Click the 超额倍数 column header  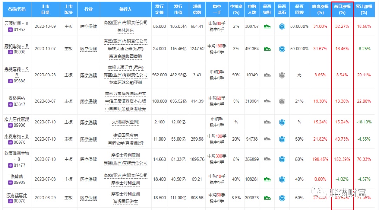tap(197, 9)
